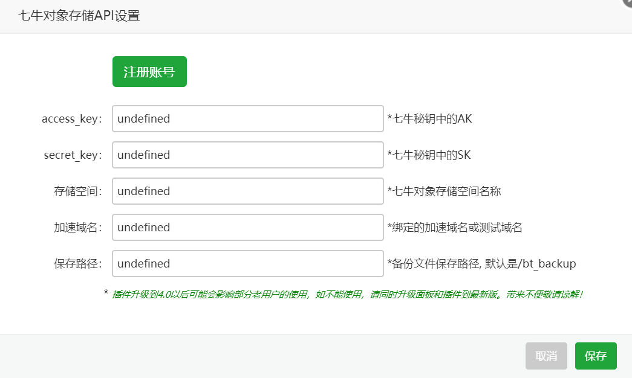Click the secret_key: label

[73, 155]
